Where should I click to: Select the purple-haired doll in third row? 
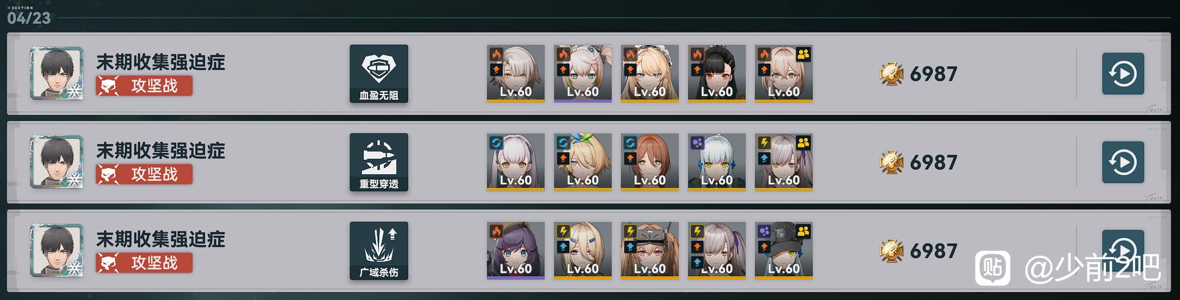(516, 250)
